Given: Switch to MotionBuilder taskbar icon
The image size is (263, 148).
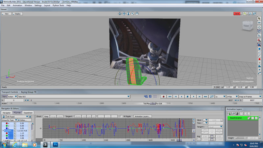Looking at the screenshot, I should (45, 145).
